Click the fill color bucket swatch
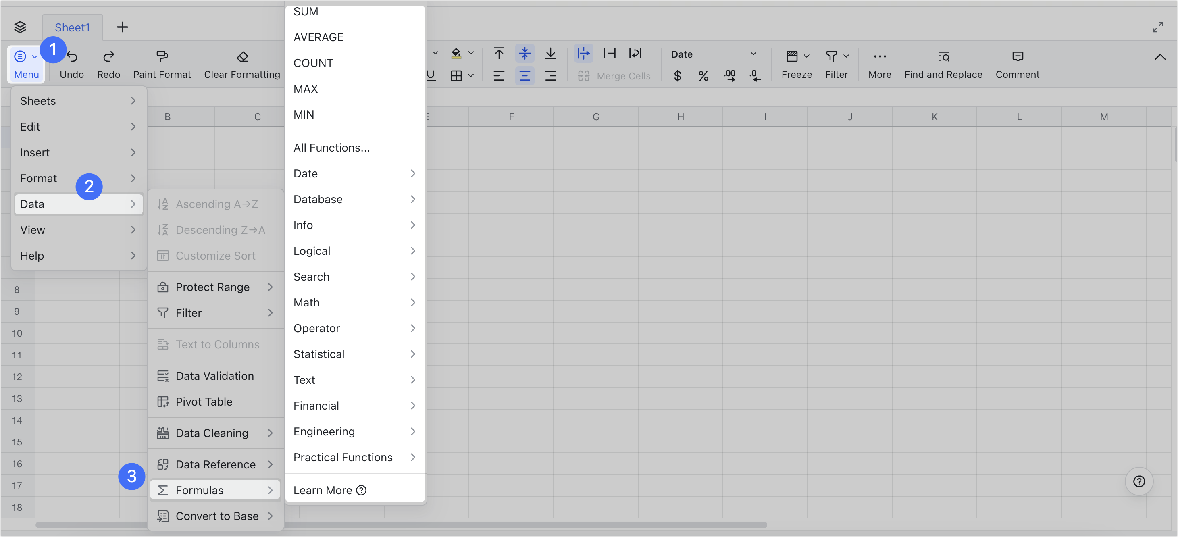Viewport: 1178px width, 537px height. pyautogui.click(x=456, y=53)
